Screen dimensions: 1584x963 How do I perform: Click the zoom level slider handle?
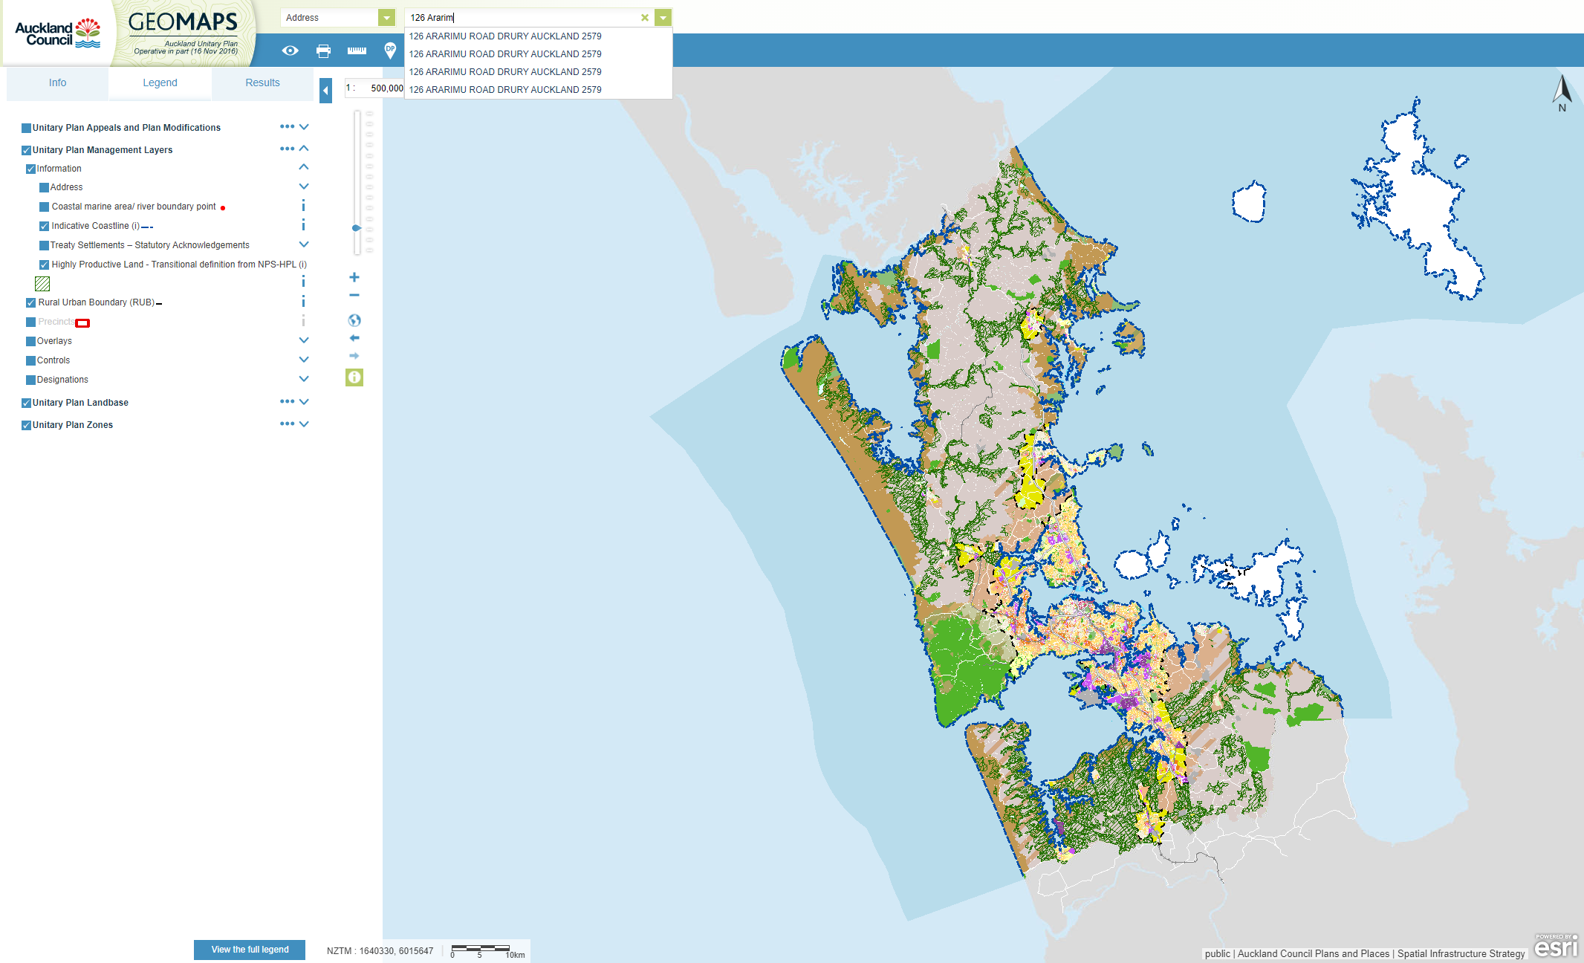pyautogui.click(x=357, y=228)
